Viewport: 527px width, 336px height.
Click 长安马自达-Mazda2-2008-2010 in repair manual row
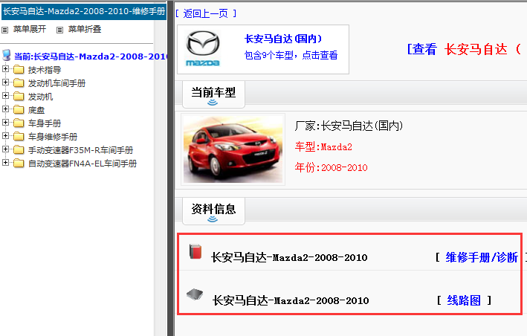point(289,257)
